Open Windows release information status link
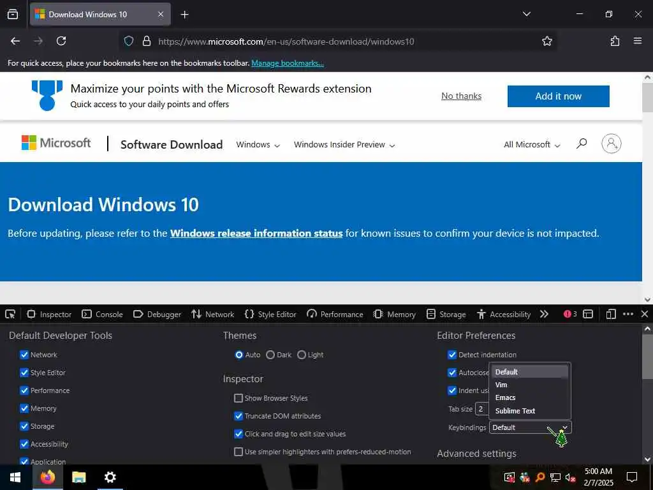This screenshot has width=653, height=490. click(256, 234)
